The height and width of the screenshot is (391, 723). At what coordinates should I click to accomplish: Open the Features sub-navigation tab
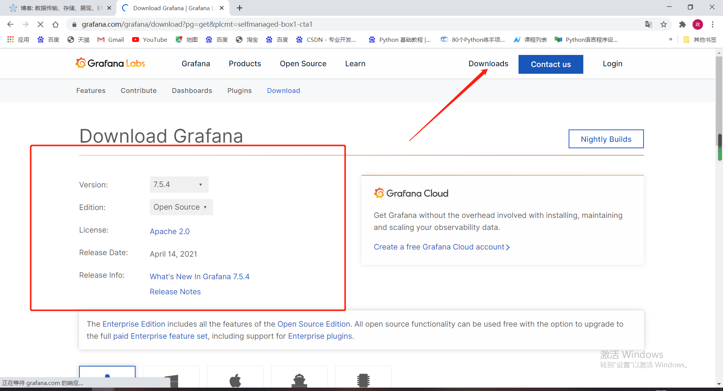pyautogui.click(x=91, y=91)
